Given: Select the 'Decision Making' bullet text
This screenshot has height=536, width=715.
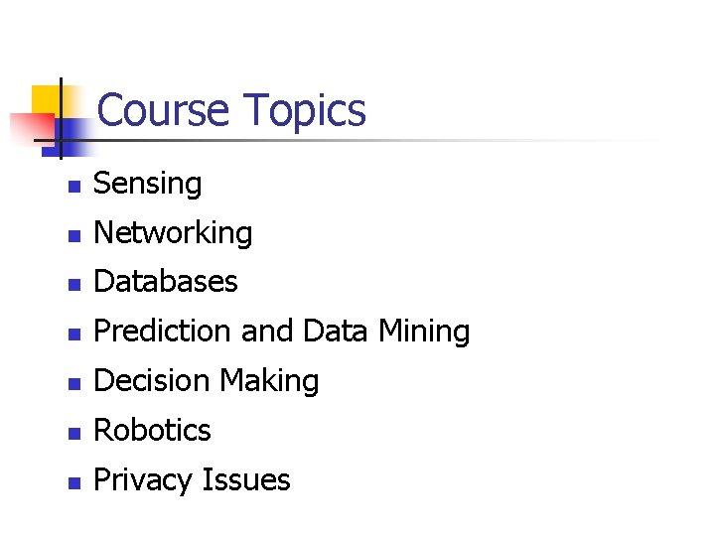Looking at the screenshot, I should 206,381.
